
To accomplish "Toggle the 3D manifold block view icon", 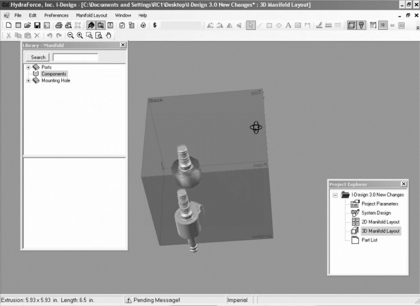I will (x=351, y=25).
